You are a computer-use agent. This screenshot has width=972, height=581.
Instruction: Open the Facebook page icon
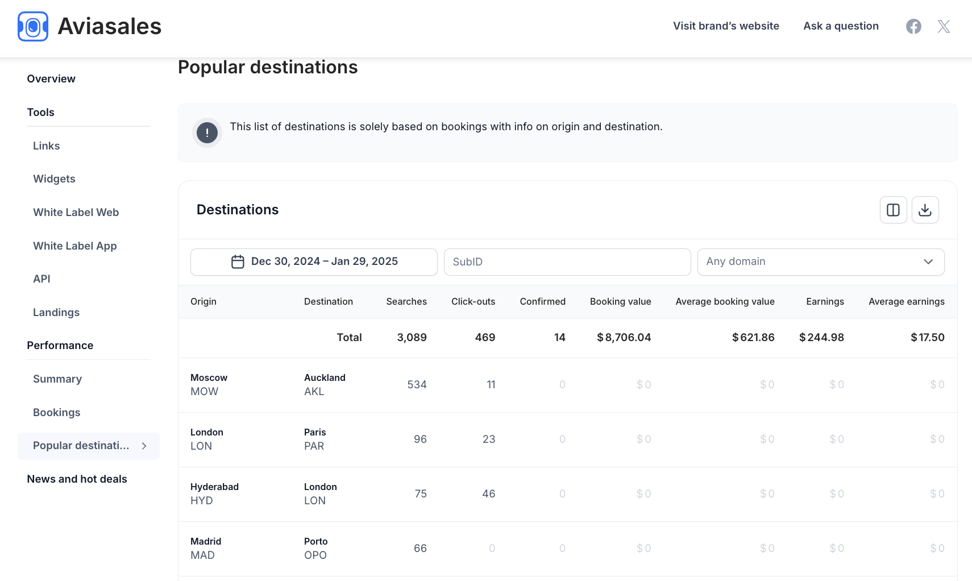913,26
